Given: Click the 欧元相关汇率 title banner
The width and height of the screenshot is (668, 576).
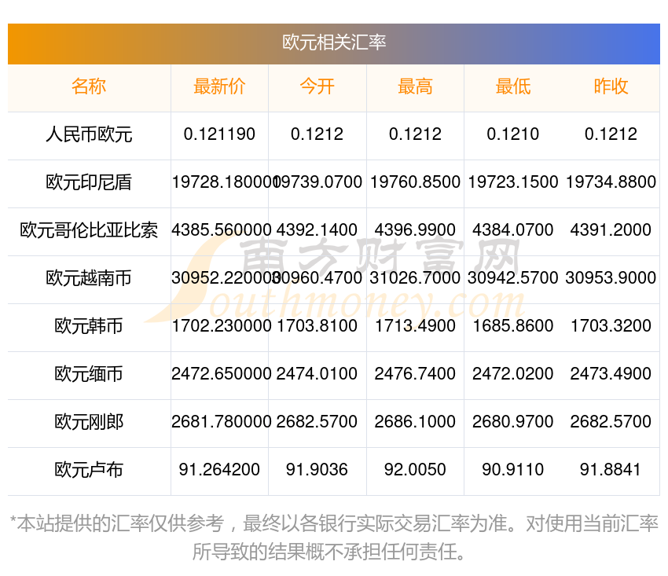Looking at the screenshot, I should 334,42.
